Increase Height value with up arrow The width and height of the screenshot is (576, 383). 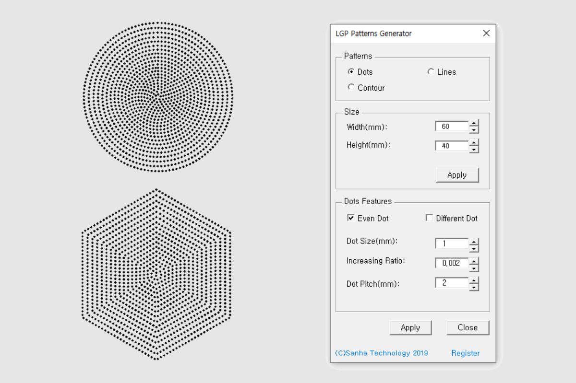tap(474, 143)
